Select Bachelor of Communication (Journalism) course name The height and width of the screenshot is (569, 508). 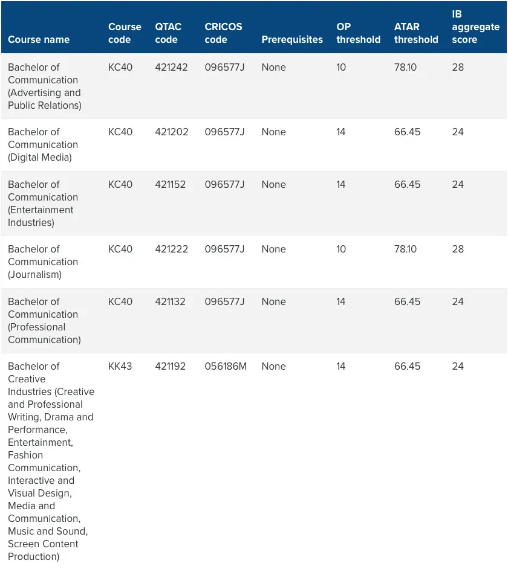(x=43, y=262)
